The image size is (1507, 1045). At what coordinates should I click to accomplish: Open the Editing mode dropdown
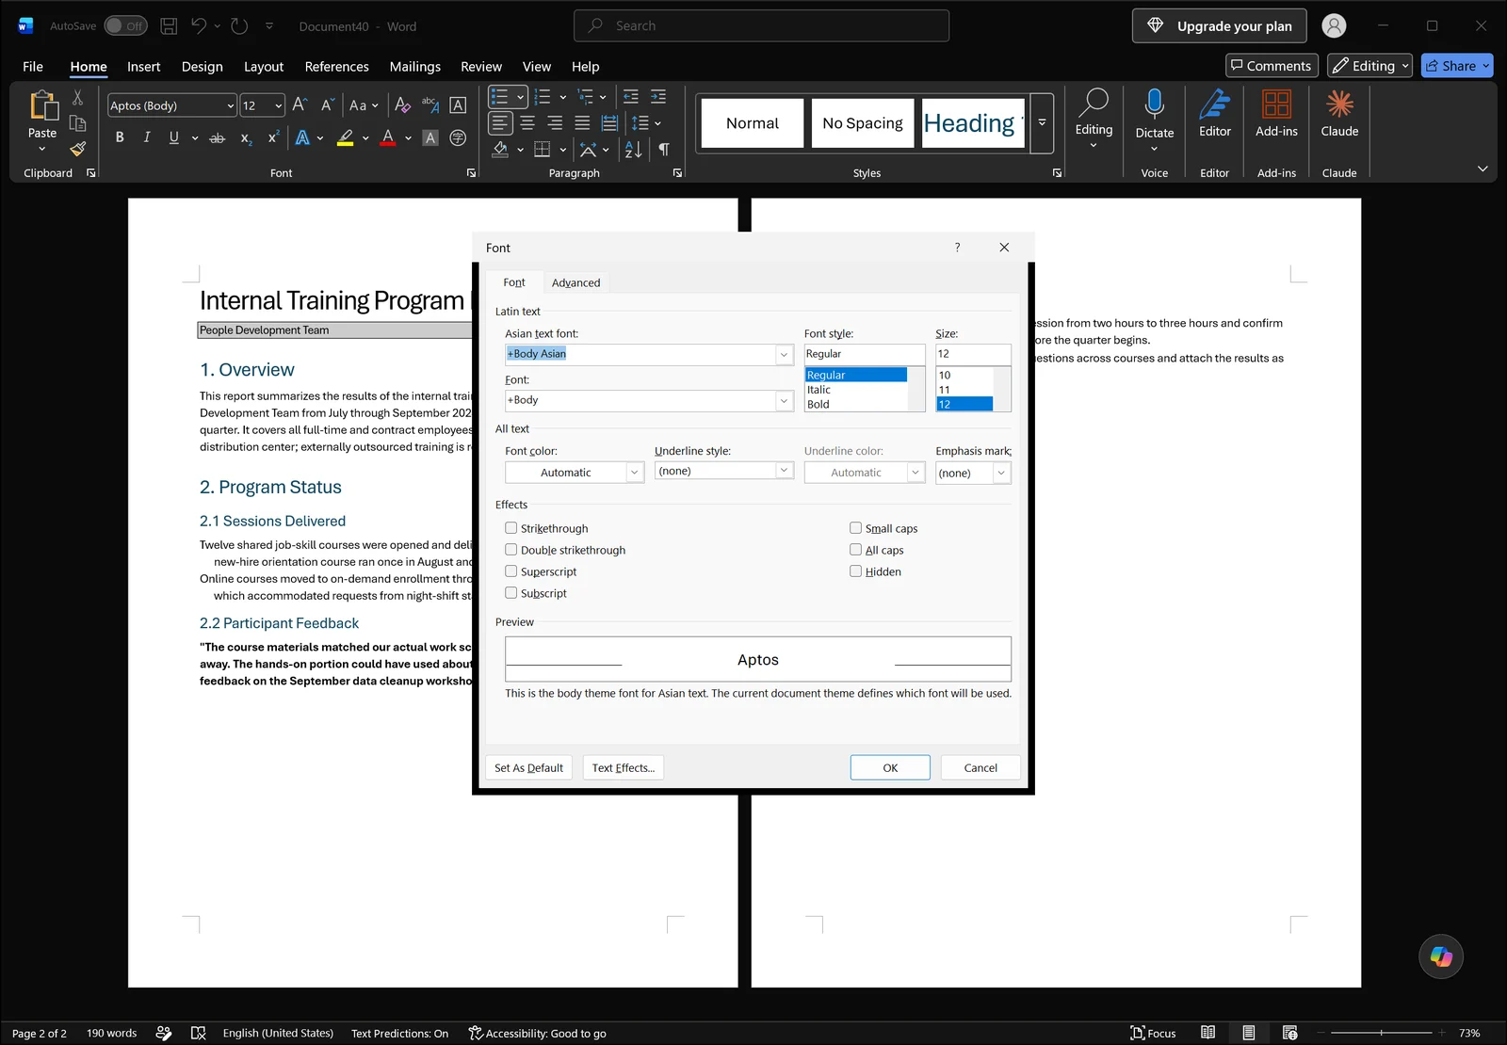[x=1369, y=66]
